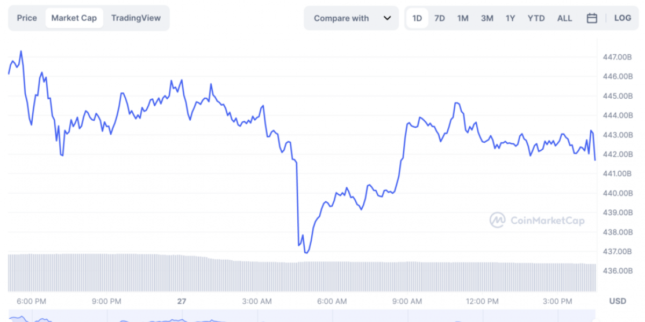The image size is (645, 322).
Task: Click the 447.00B axis label
Action: pos(618,57)
